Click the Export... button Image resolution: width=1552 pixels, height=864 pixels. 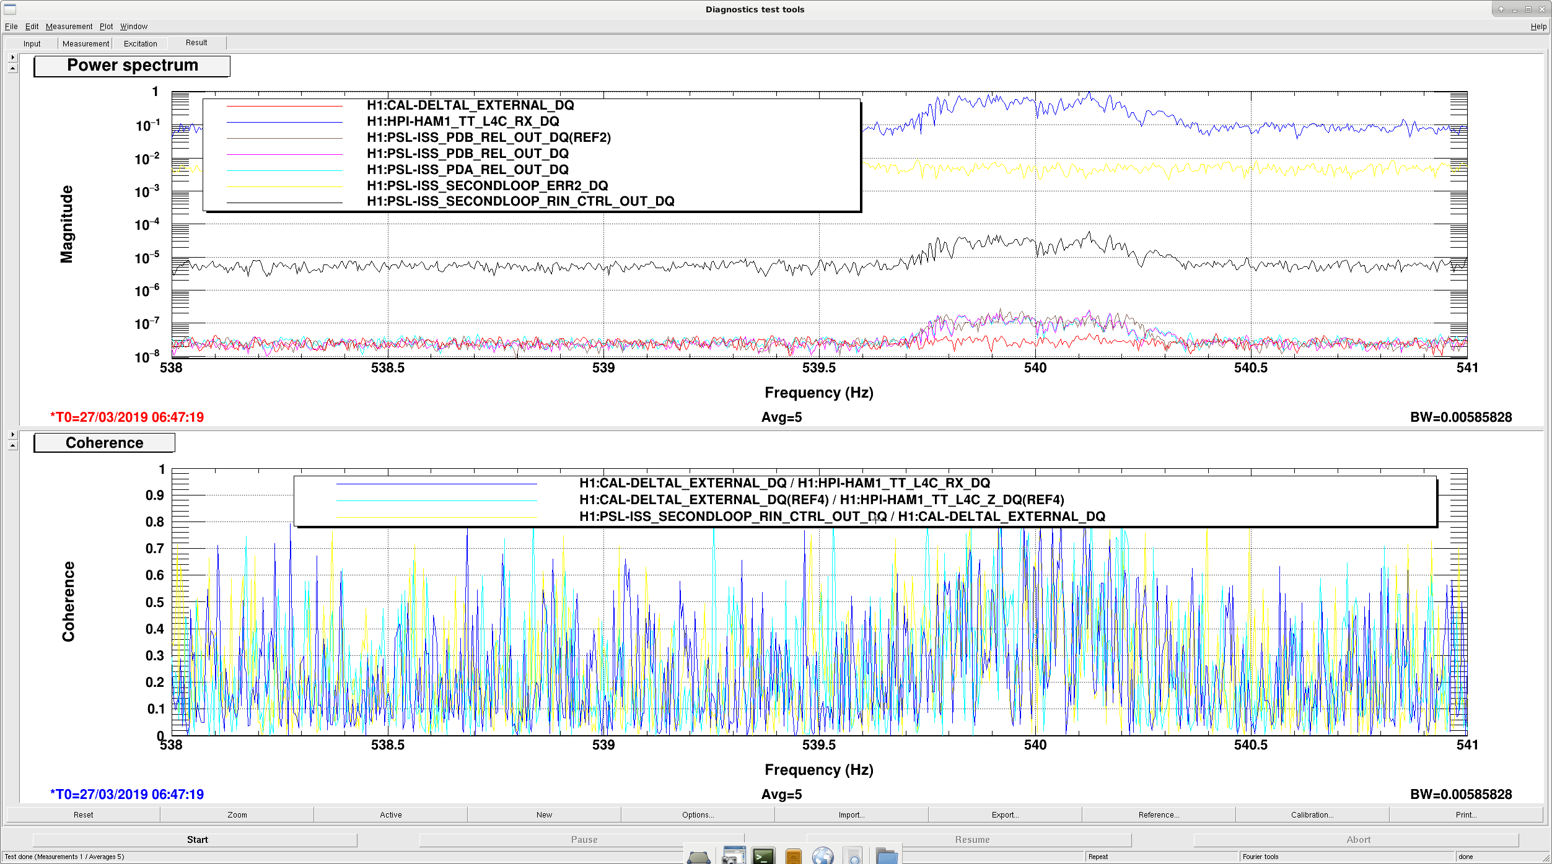pos(1005,814)
